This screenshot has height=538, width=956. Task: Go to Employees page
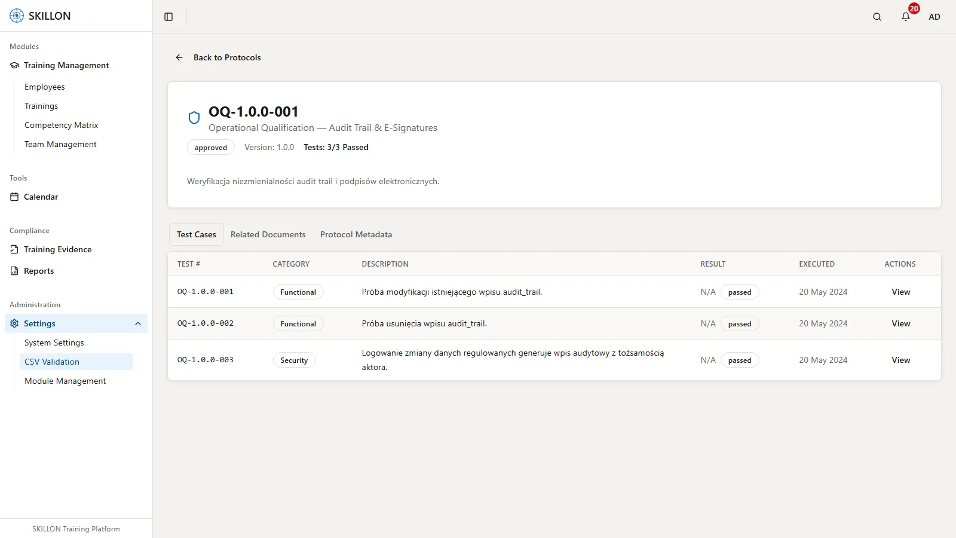point(45,87)
